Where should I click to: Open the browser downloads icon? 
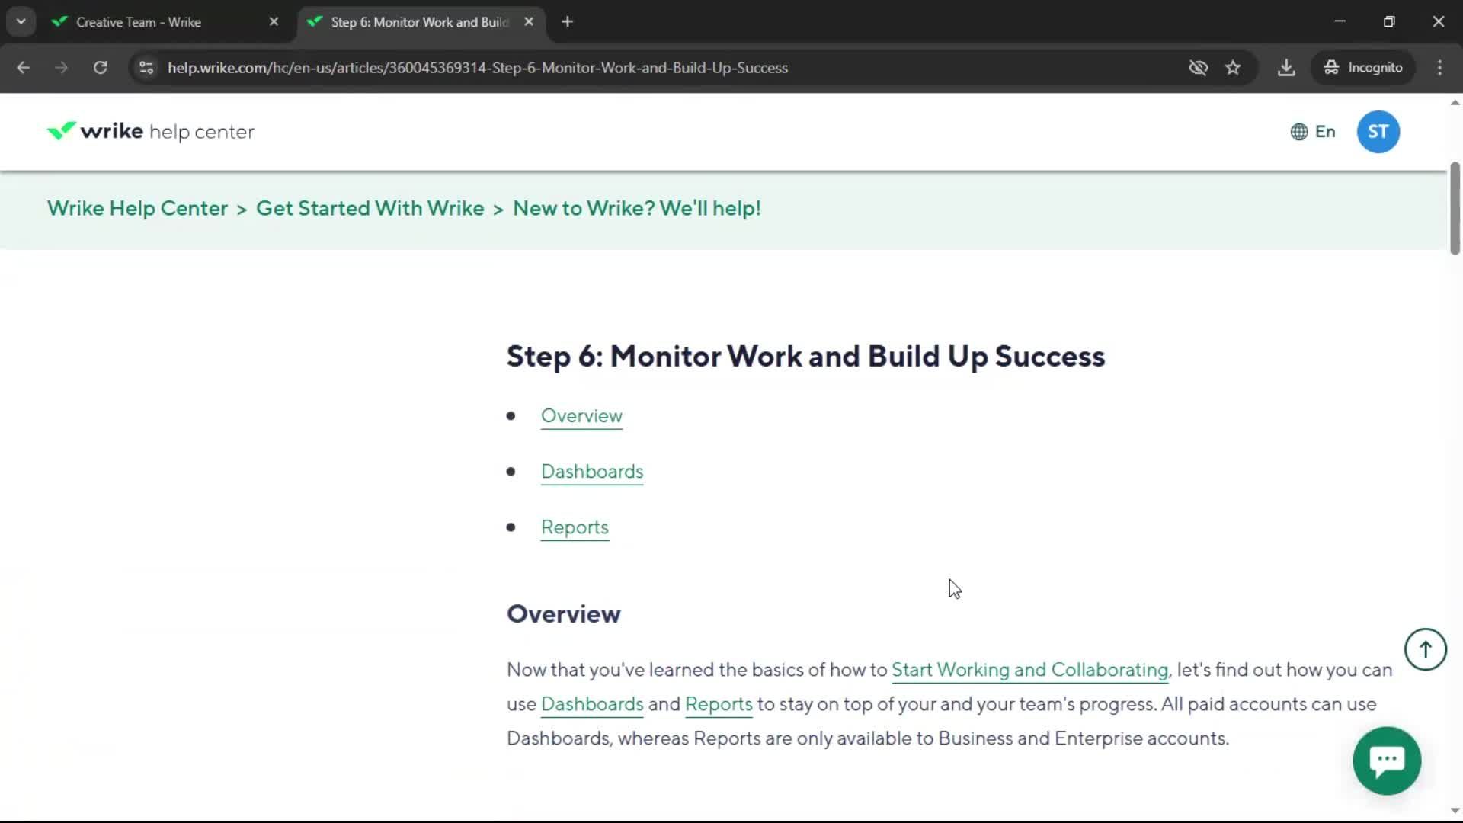pos(1286,68)
